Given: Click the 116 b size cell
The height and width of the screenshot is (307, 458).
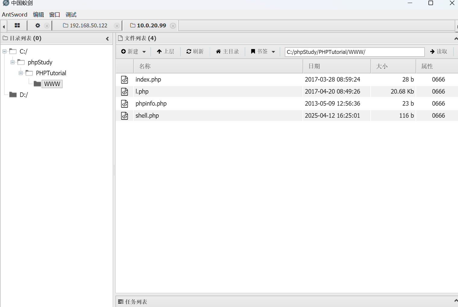Looking at the screenshot, I should pyautogui.click(x=406, y=116).
